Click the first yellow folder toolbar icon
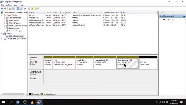 point(32,8)
